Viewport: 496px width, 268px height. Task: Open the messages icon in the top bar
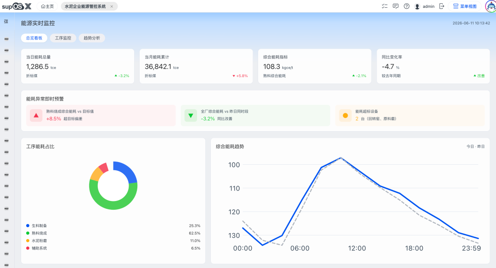pyautogui.click(x=395, y=6)
